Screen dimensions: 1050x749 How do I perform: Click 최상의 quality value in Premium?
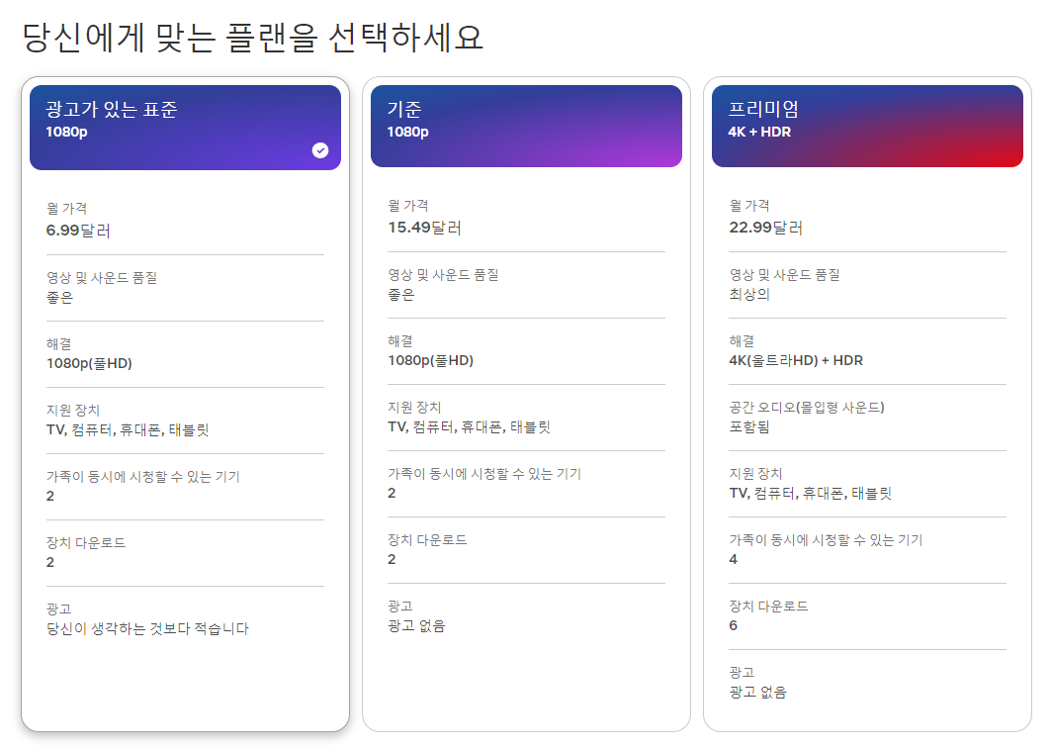pyautogui.click(x=749, y=294)
